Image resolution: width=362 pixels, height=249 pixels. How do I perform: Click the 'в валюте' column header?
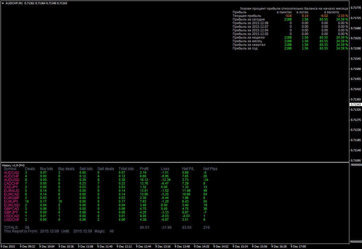pyautogui.click(x=331, y=12)
